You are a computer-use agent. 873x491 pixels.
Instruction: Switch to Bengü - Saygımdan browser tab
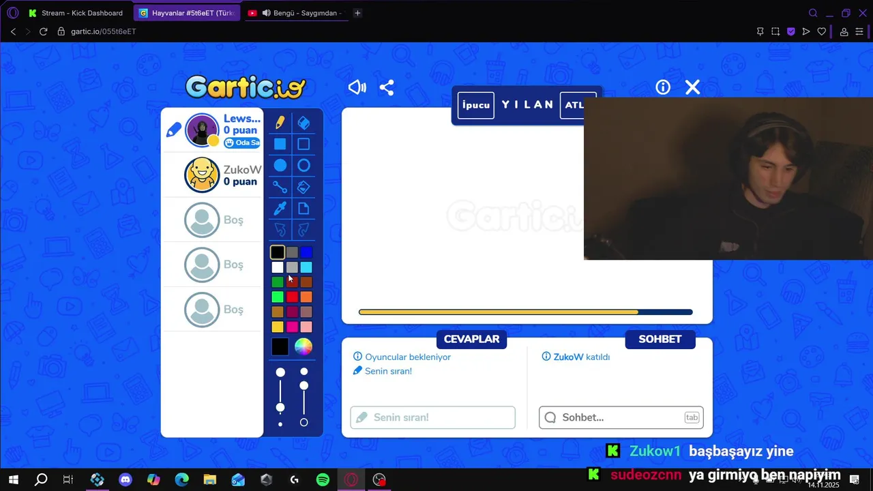pyautogui.click(x=296, y=13)
